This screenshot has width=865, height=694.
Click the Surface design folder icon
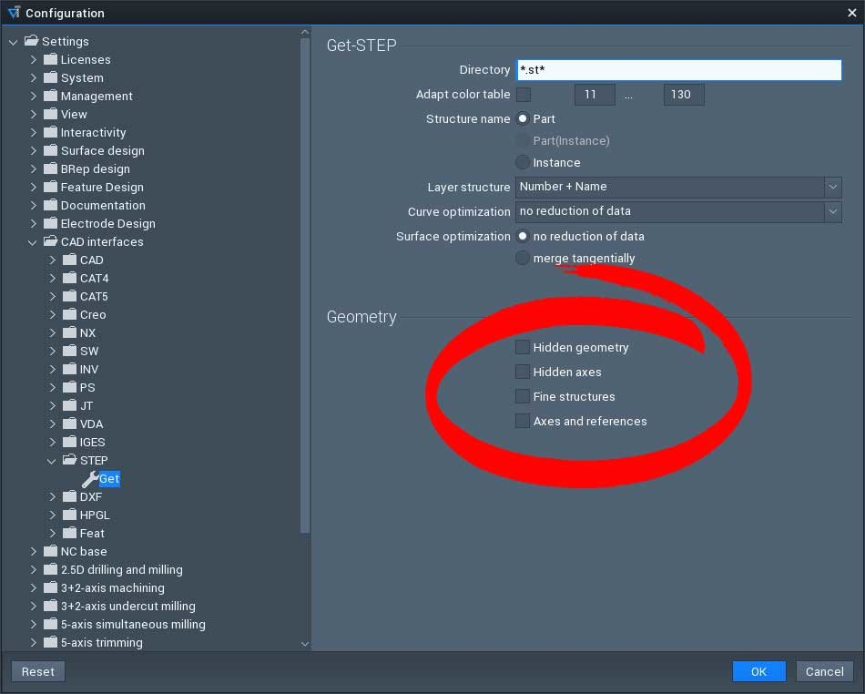(x=50, y=150)
